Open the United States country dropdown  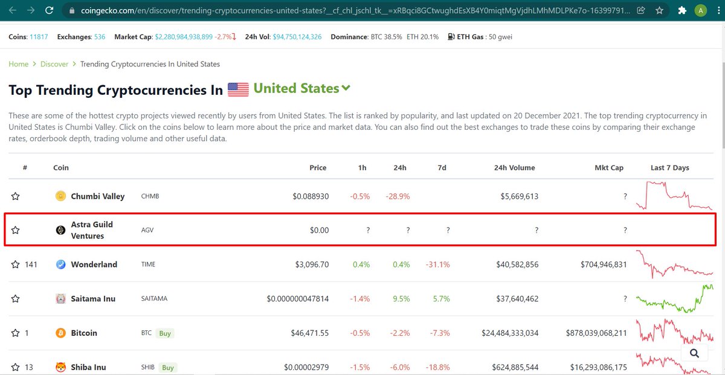[x=302, y=88]
